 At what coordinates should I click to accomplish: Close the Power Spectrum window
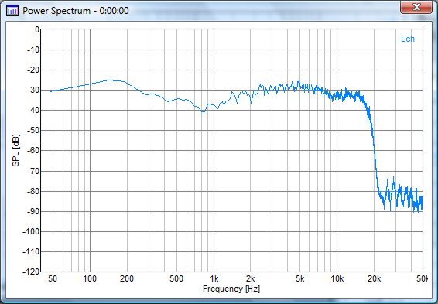point(416,7)
